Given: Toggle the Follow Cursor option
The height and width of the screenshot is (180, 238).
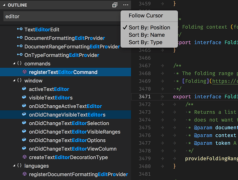Looking at the screenshot, I should [146, 16].
